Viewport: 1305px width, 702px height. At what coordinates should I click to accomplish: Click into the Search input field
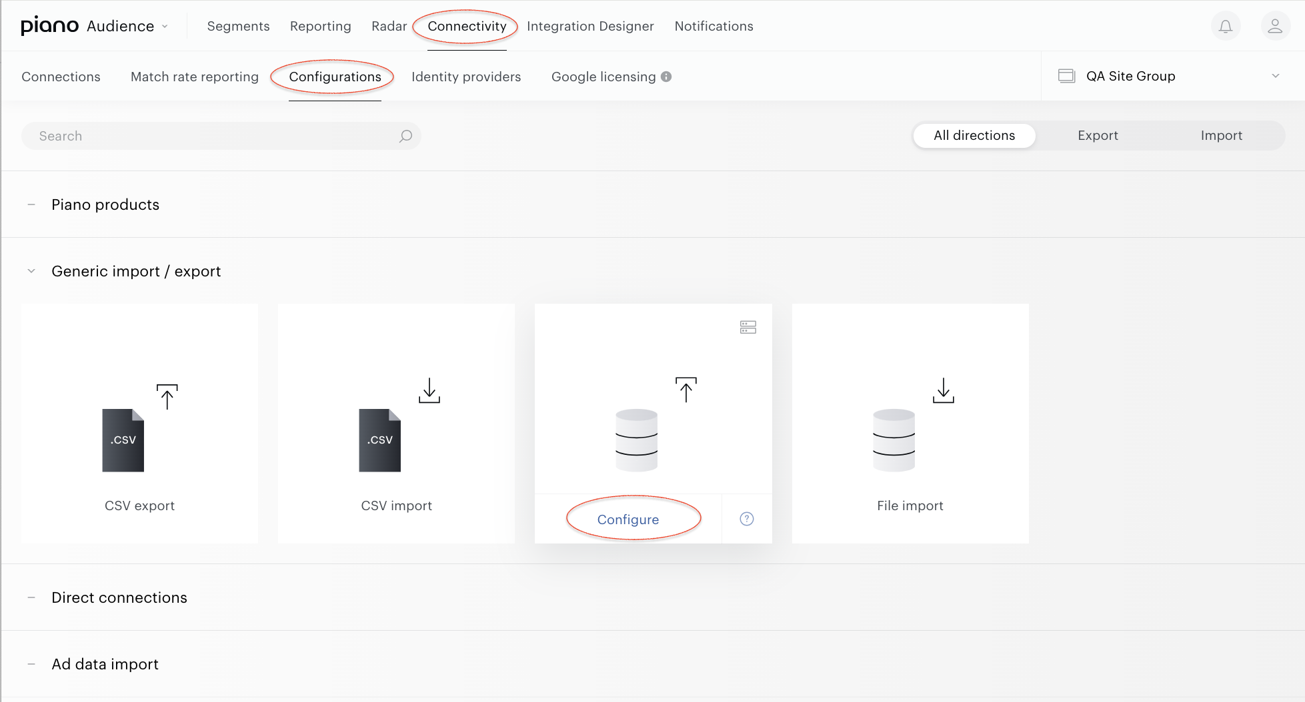221,136
